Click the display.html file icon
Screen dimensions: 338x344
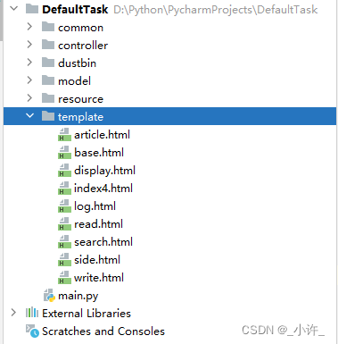64,171
